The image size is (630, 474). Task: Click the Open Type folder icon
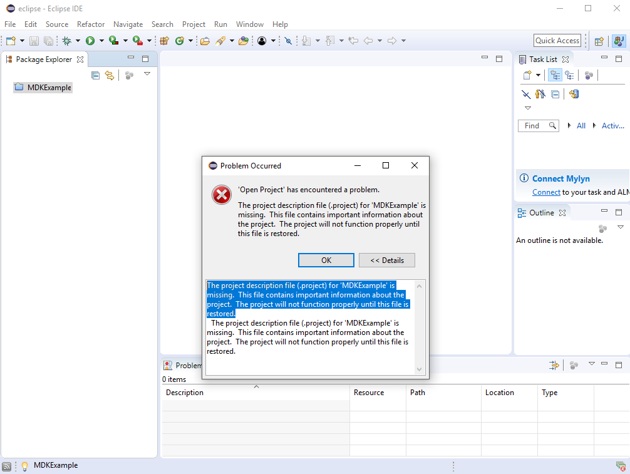click(205, 41)
